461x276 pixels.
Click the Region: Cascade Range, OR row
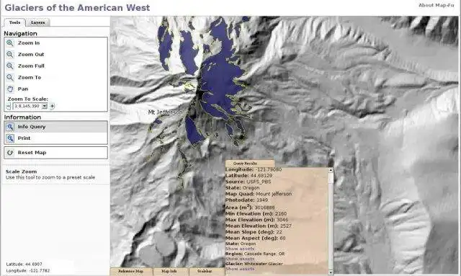pos(255,254)
